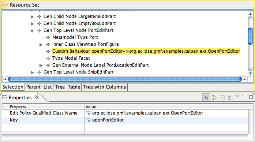The height and width of the screenshot is (142, 255).
Task: Click the Resource Set title text
Action: coord(25,5)
